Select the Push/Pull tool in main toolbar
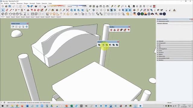This screenshot has height=108, width=193. point(28,10)
